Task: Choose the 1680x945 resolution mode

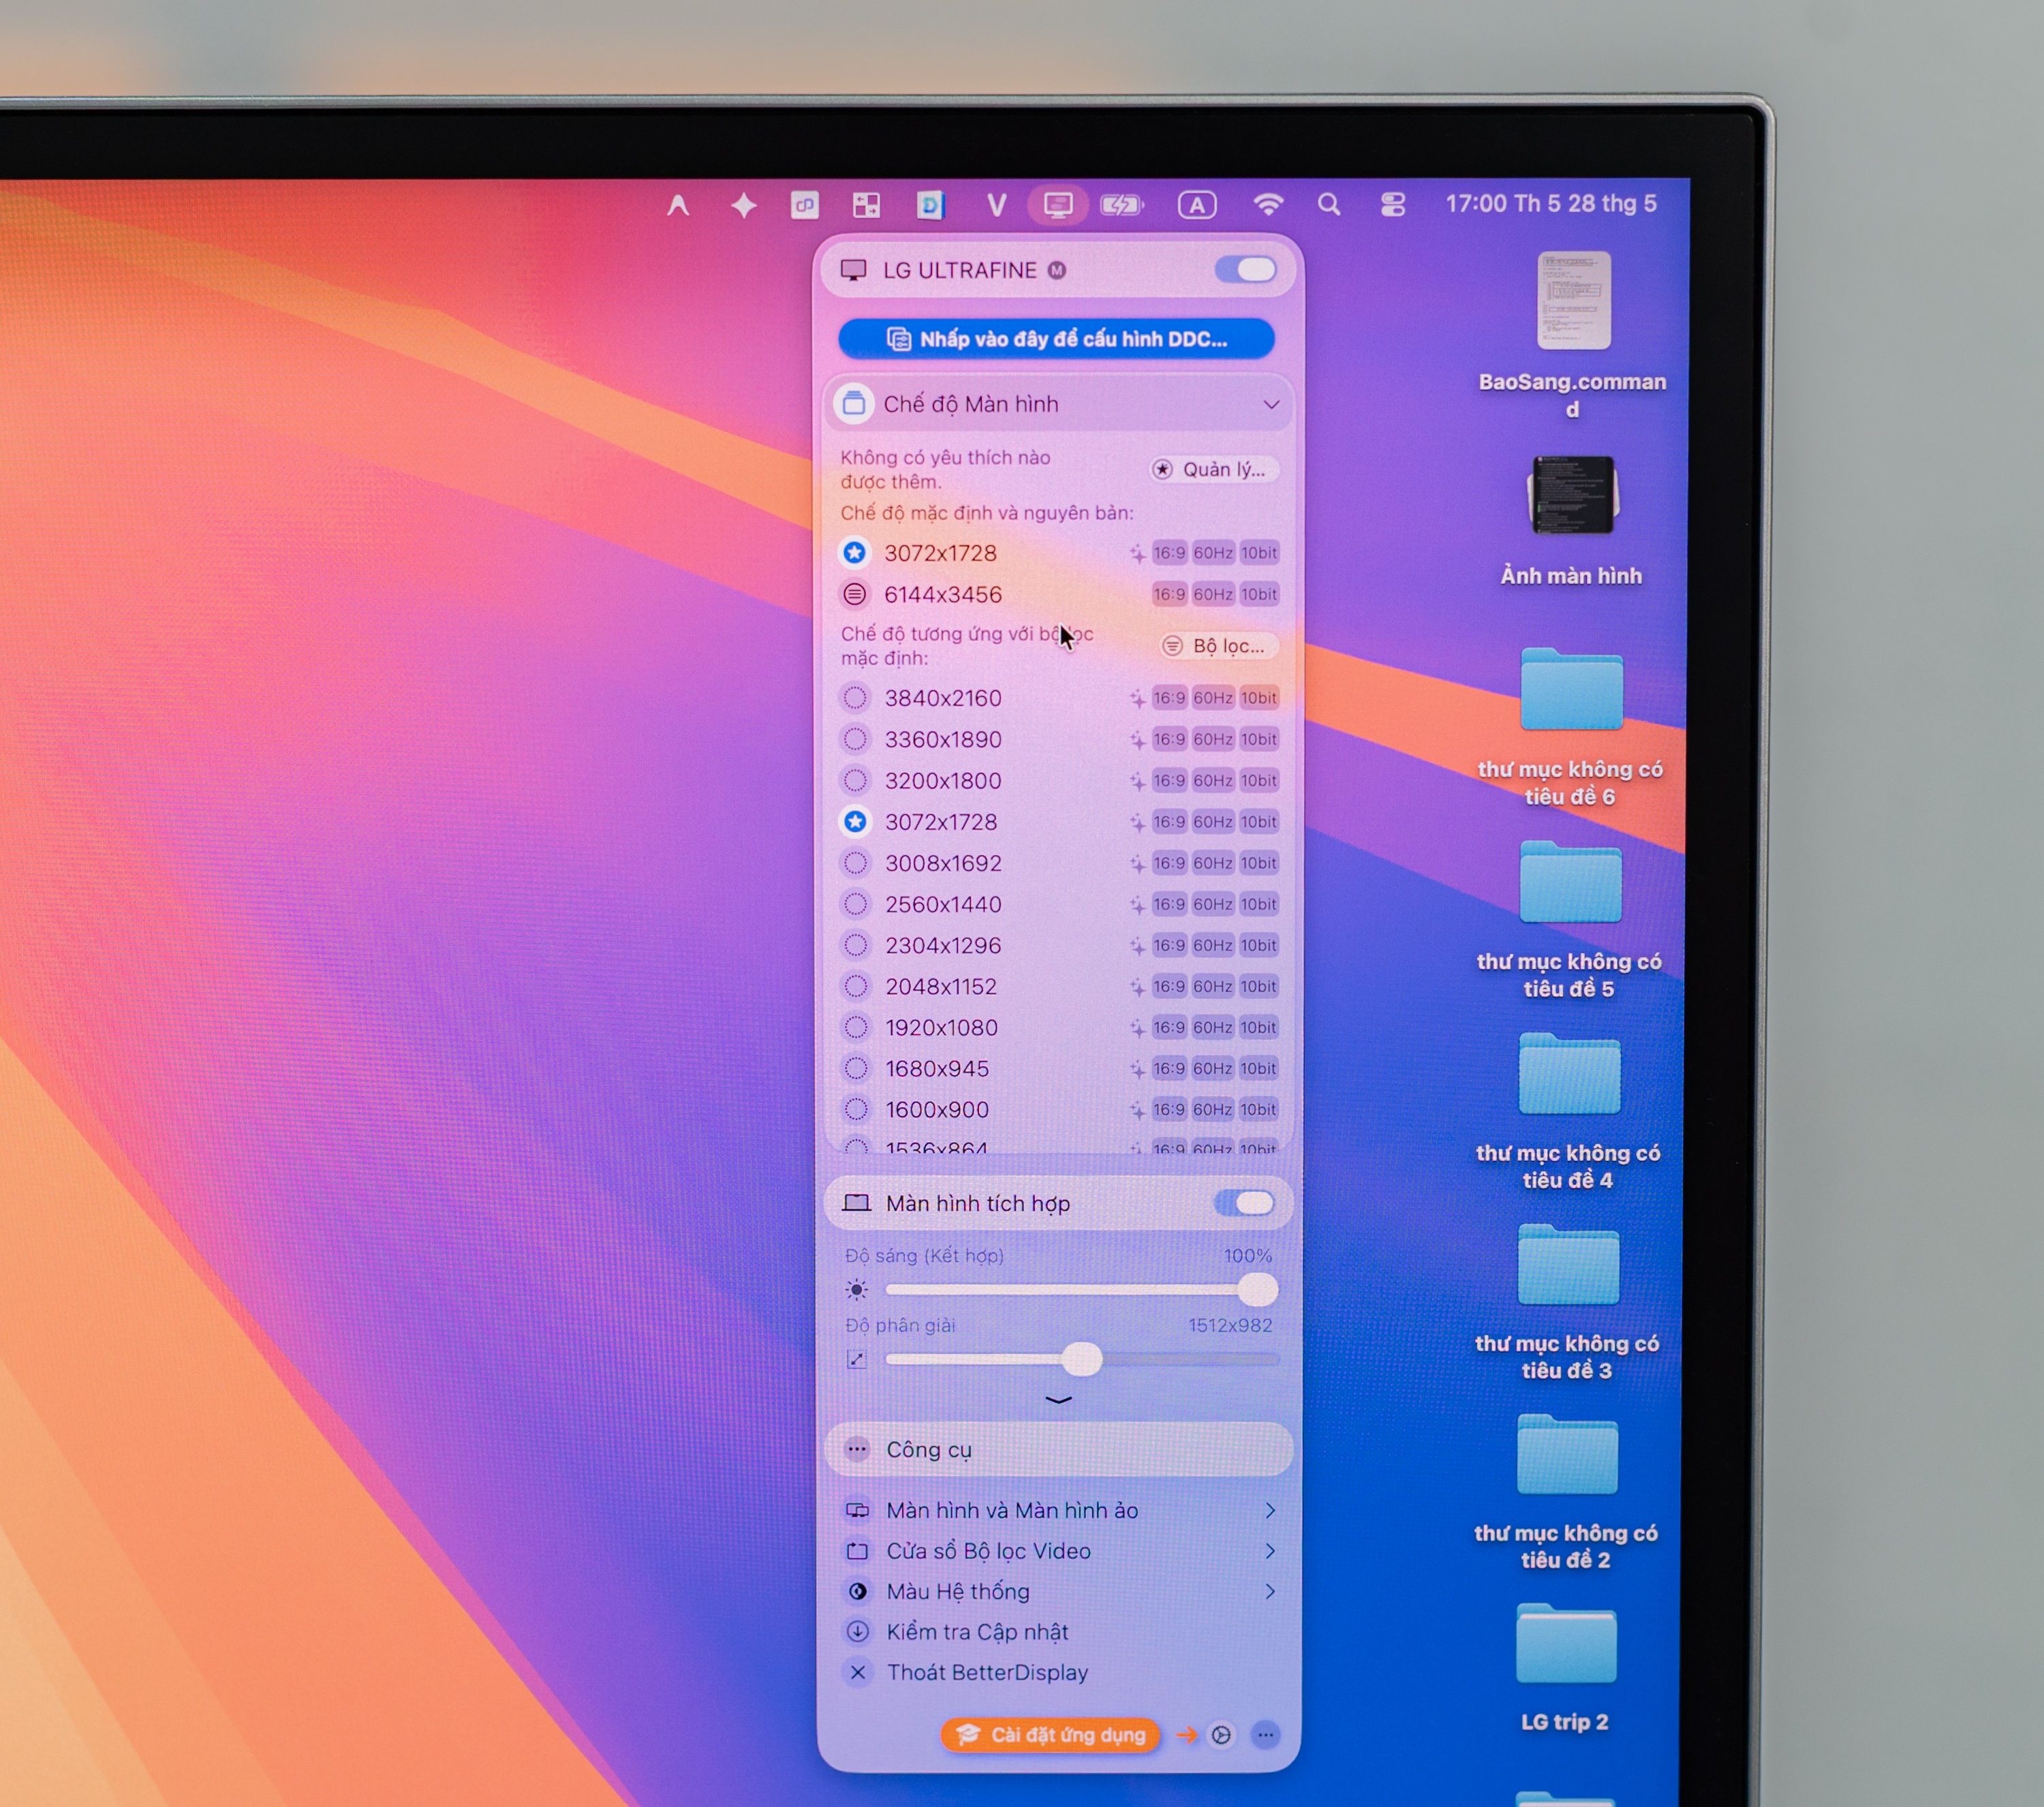Action: tap(1059, 1068)
